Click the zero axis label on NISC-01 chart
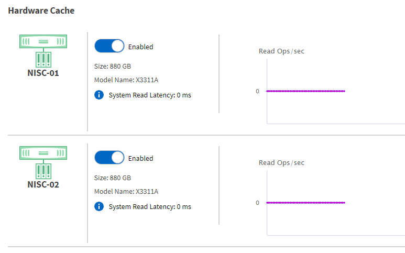This screenshot has width=405, height=253. (258, 91)
